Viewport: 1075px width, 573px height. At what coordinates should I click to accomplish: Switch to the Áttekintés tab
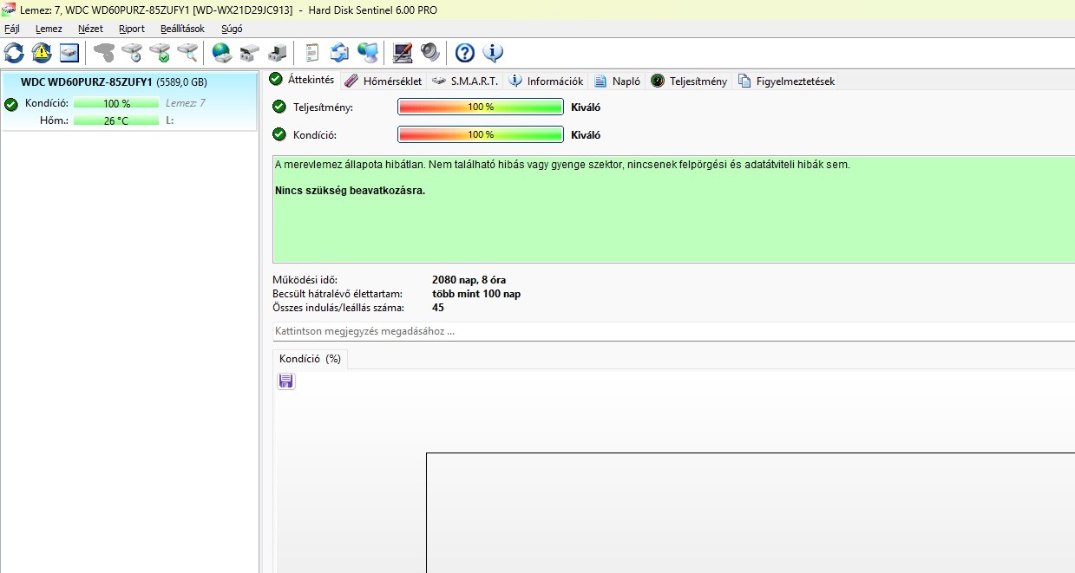pos(302,80)
